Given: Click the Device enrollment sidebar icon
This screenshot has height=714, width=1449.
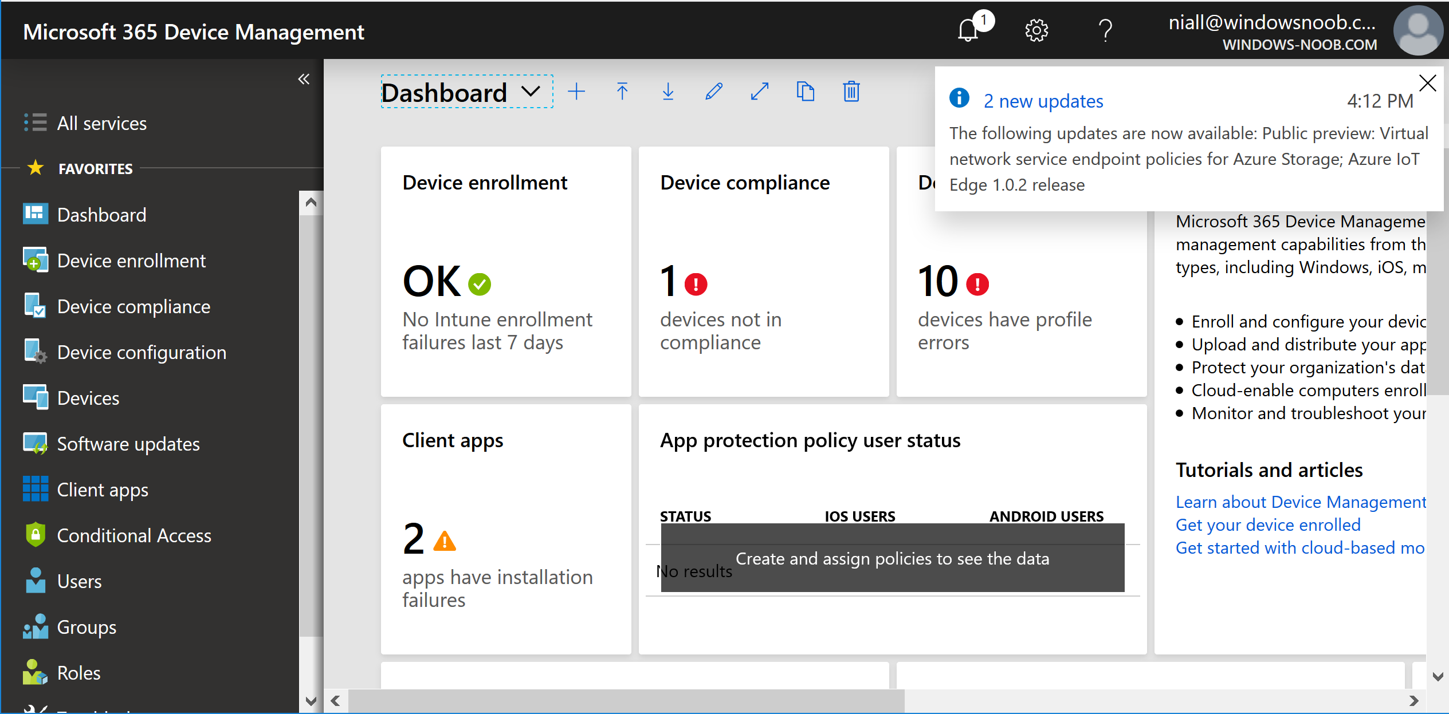Looking at the screenshot, I should pyautogui.click(x=36, y=260).
